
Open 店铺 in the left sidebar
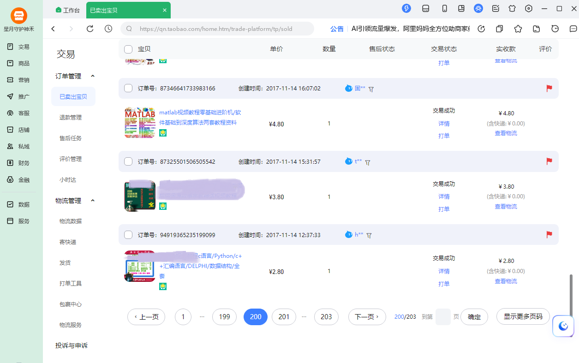(18, 130)
